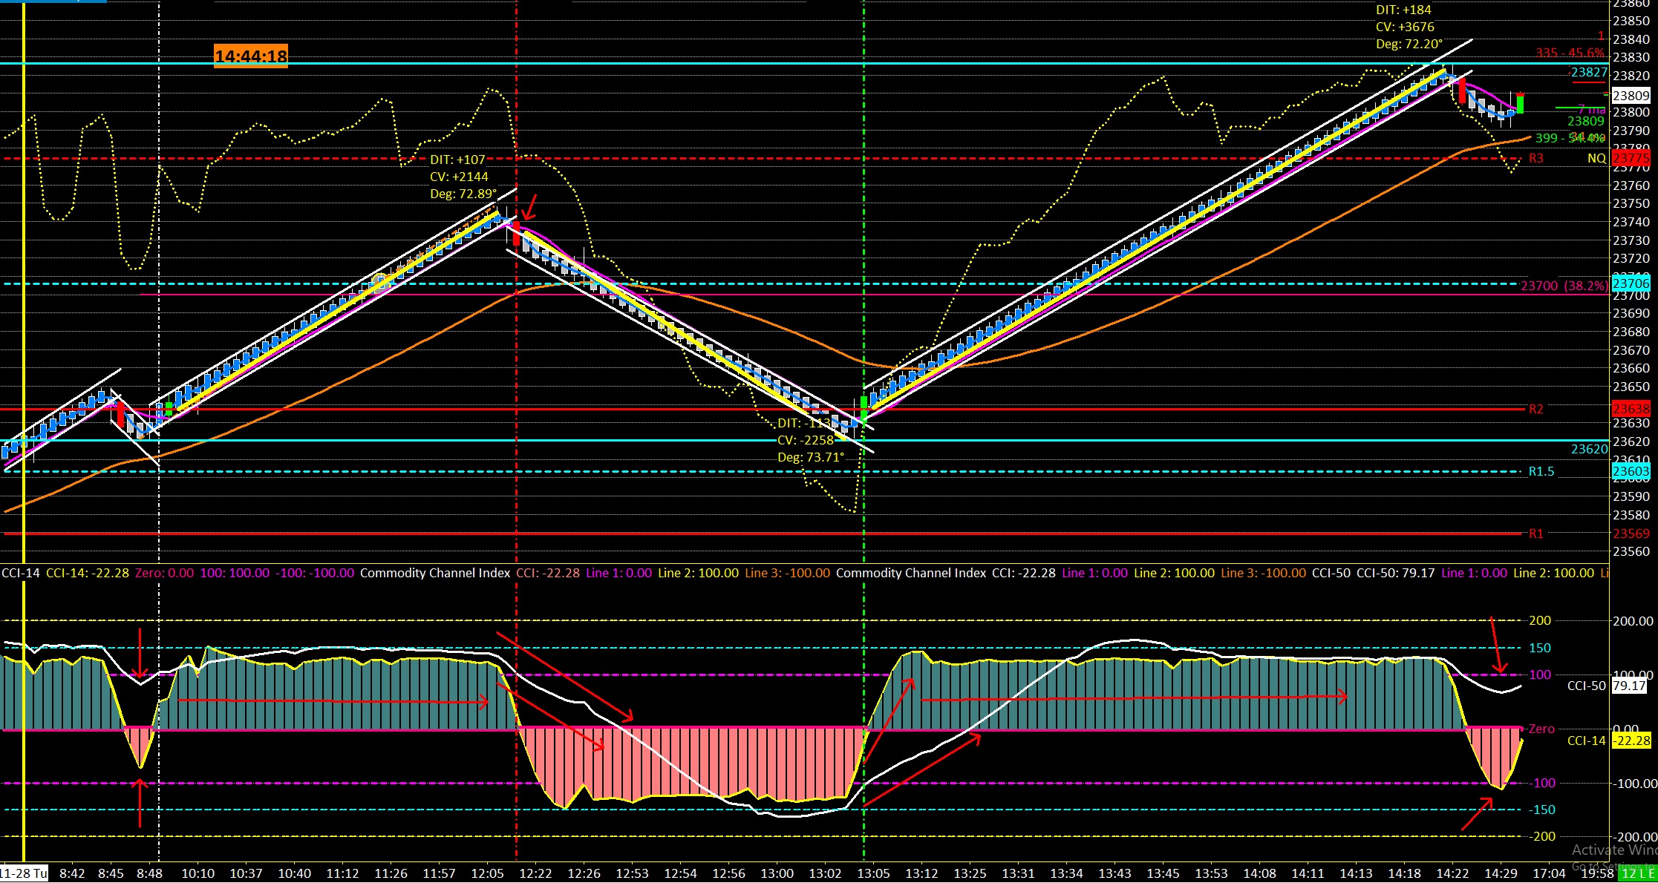The image size is (1658, 883).
Task: Click the cyan 23603 R1.5 price tag
Action: 1631,472
